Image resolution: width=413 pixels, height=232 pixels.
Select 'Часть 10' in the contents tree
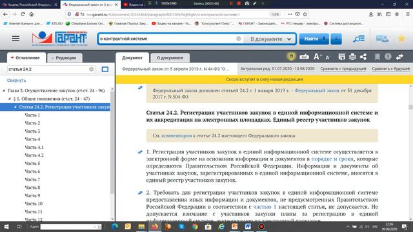[34, 204]
